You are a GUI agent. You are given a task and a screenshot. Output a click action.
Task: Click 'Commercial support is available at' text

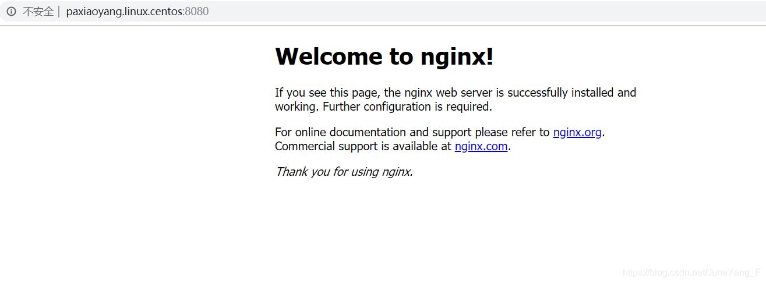[363, 146]
